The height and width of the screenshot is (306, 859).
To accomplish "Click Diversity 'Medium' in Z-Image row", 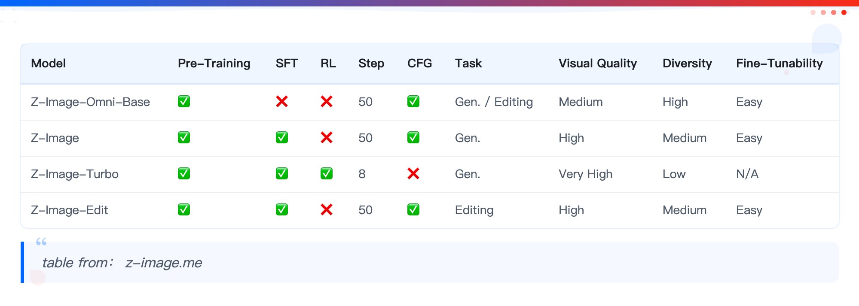I will [x=685, y=138].
